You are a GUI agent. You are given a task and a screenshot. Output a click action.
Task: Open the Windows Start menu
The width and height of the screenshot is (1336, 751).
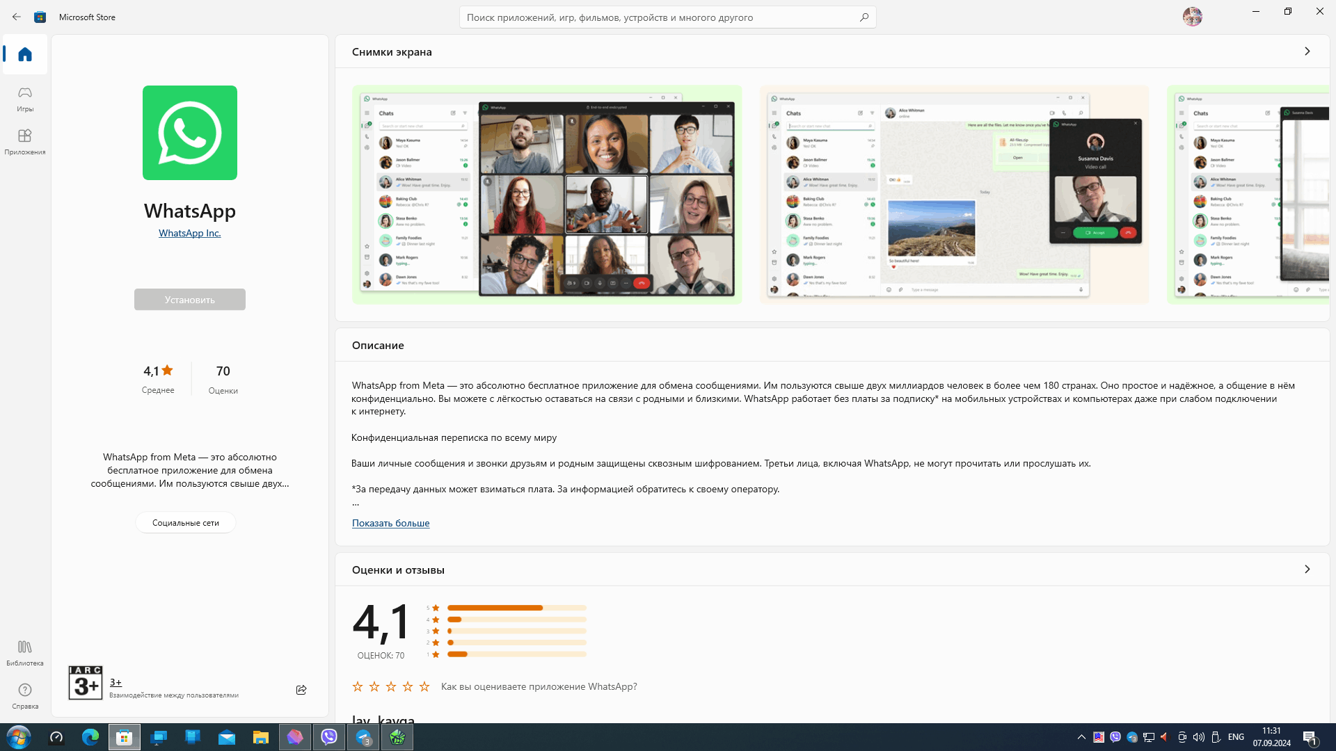(x=19, y=737)
